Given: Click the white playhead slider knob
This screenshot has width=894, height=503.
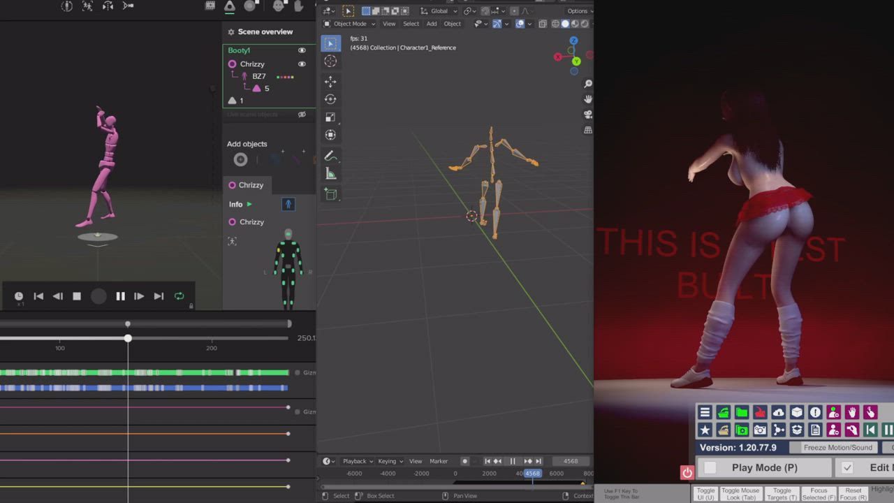Looking at the screenshot, I should (128, 338).
